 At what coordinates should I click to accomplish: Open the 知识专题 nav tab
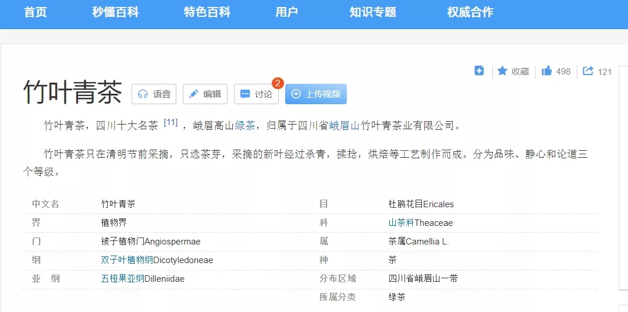373,12
